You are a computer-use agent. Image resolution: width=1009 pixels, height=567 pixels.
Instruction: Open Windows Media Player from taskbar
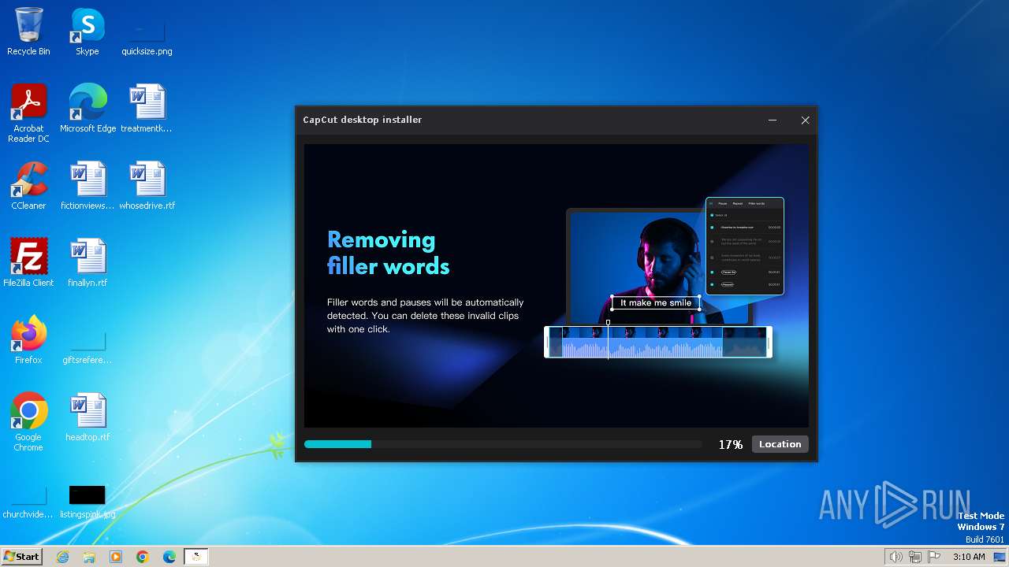click(116, 557)
